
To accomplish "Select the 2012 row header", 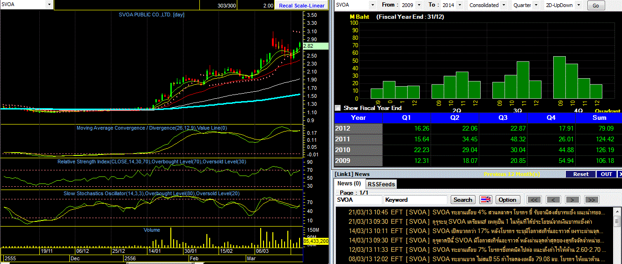I will pyautogui.click(x=359, y=129).
